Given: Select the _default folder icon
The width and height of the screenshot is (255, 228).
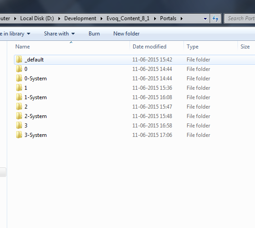Looking at the screenshot, I should pos(19,59).
